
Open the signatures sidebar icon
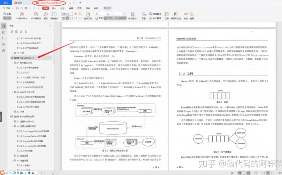(4, 51)
